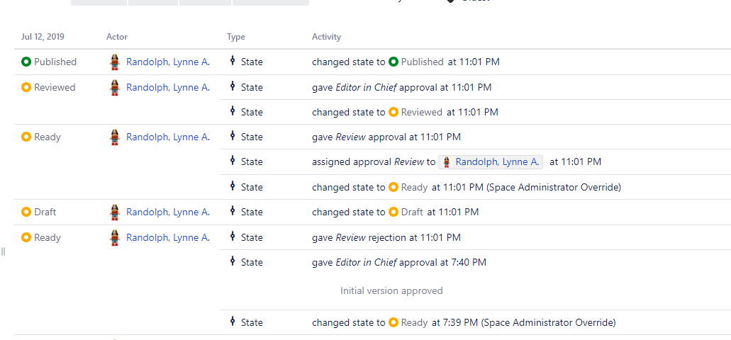Click the 'Published' state label in the left column
This screenshot has width=731, height=340.
pyautogui.click(x=55, y=62)
